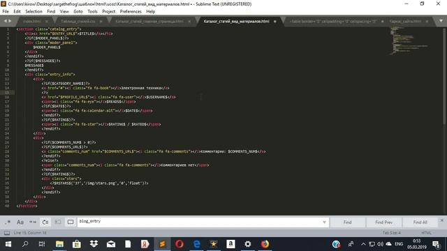
Task: Close the find panel
Action: coord(442,220)
